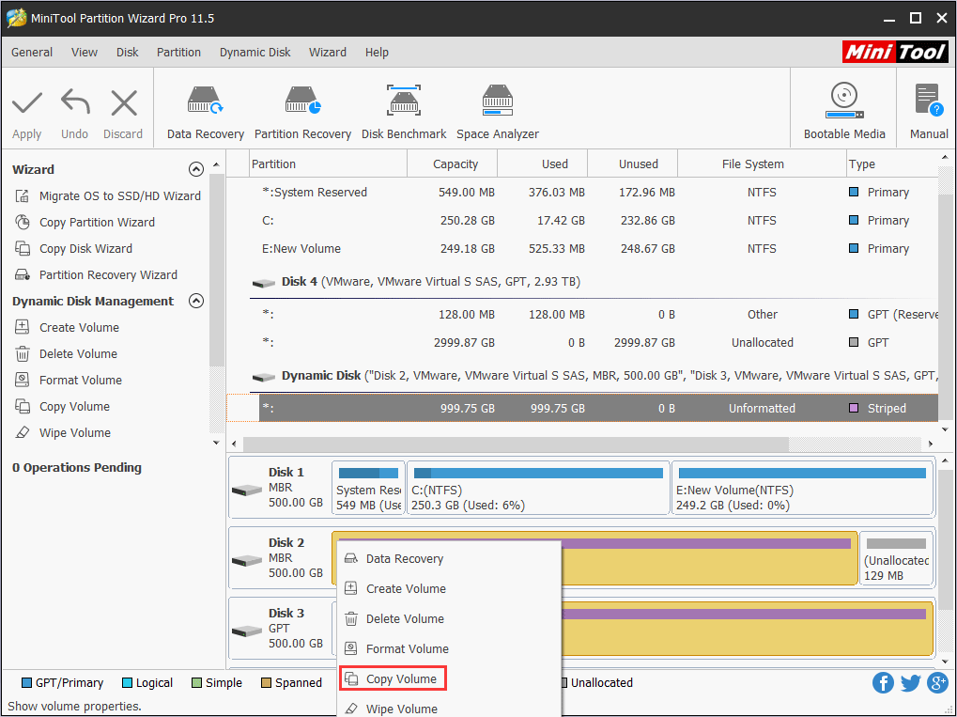Choose Create Volume in sidebar
This screenshot has height=717, width=957.
pos(67,327)
